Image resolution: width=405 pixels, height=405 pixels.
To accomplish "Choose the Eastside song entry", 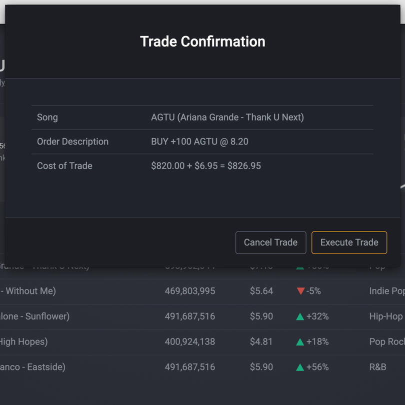I will 33,367.
